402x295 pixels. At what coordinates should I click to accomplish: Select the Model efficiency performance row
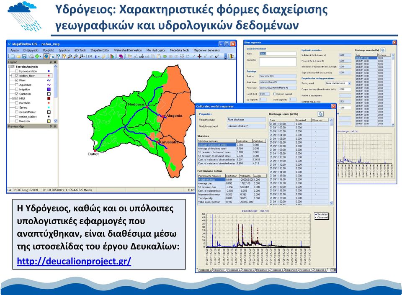[x=232, y=180]
